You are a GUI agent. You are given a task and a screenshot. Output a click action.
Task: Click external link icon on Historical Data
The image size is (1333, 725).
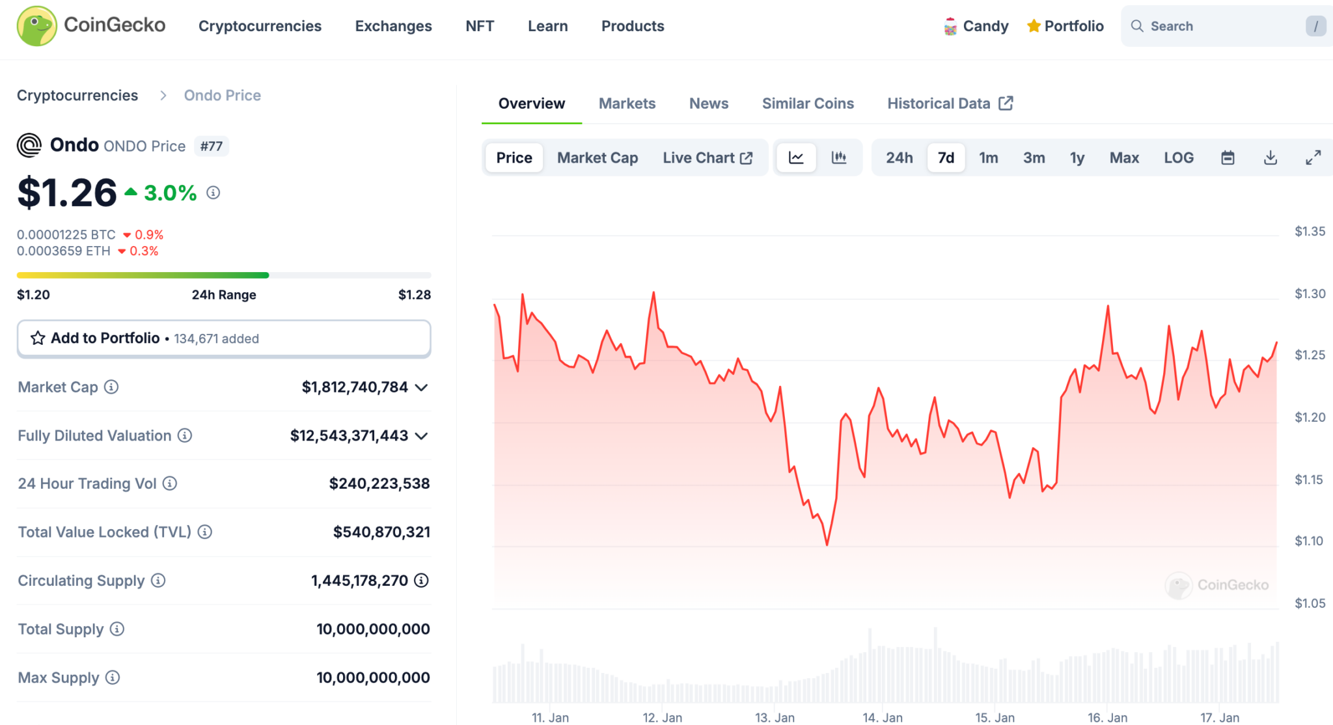(1006, 103)
